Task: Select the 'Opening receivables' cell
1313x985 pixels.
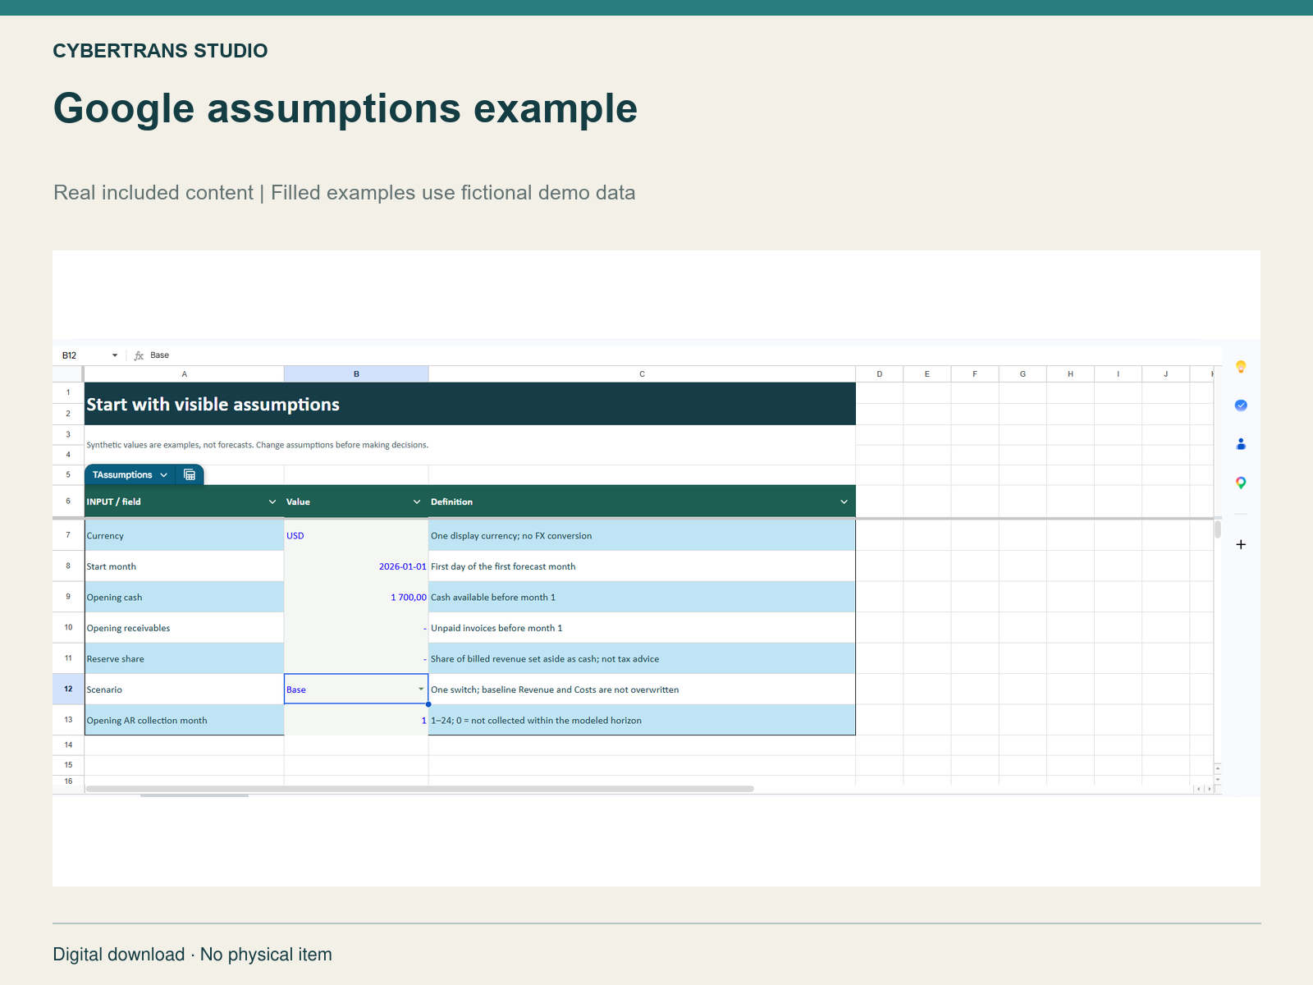Action: point(184,628)
